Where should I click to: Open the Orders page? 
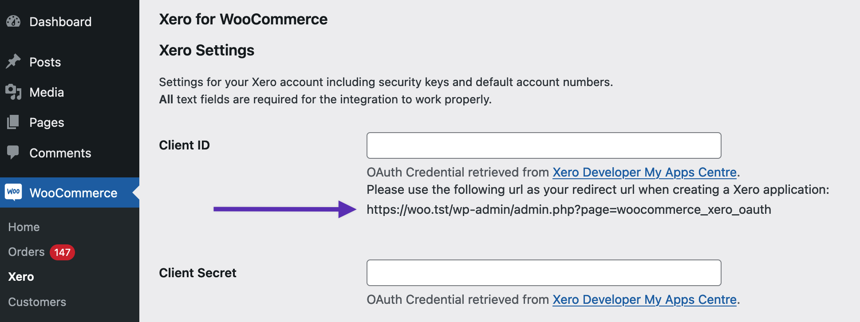coord(27,251)
